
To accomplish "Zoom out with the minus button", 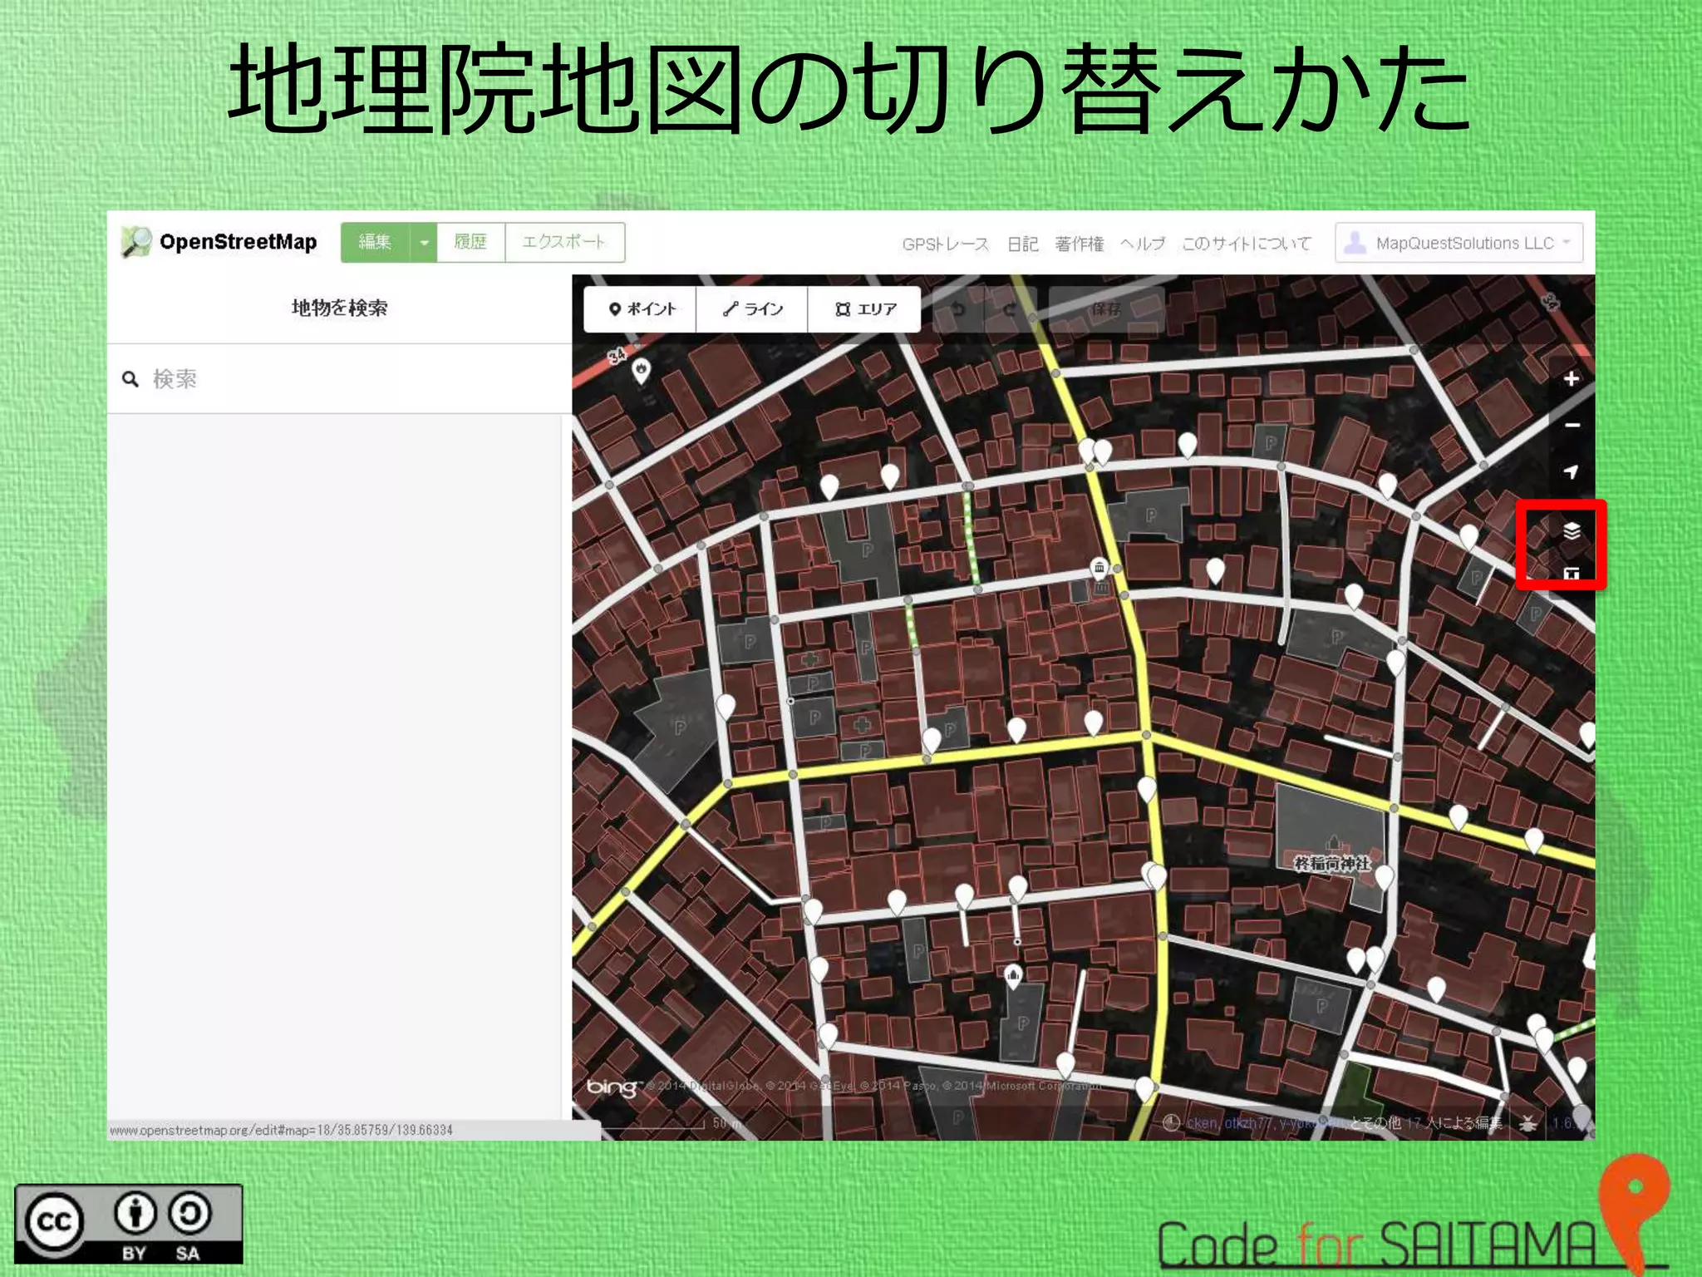I will coord(1572,426).
